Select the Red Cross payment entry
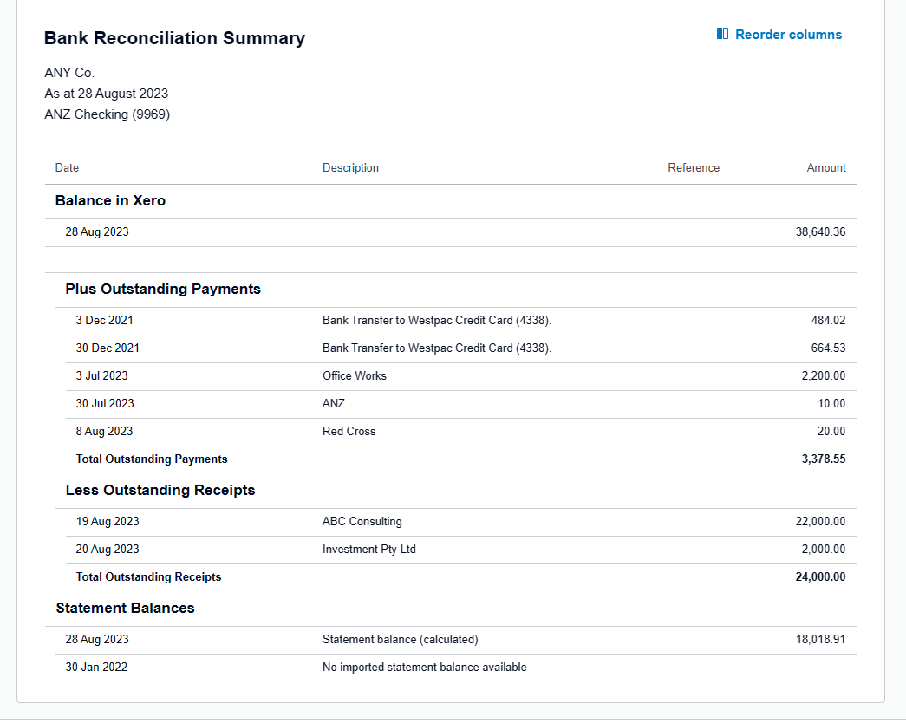Image resolution: width=906 pixels, height=723 pixels. pos(349,432)
